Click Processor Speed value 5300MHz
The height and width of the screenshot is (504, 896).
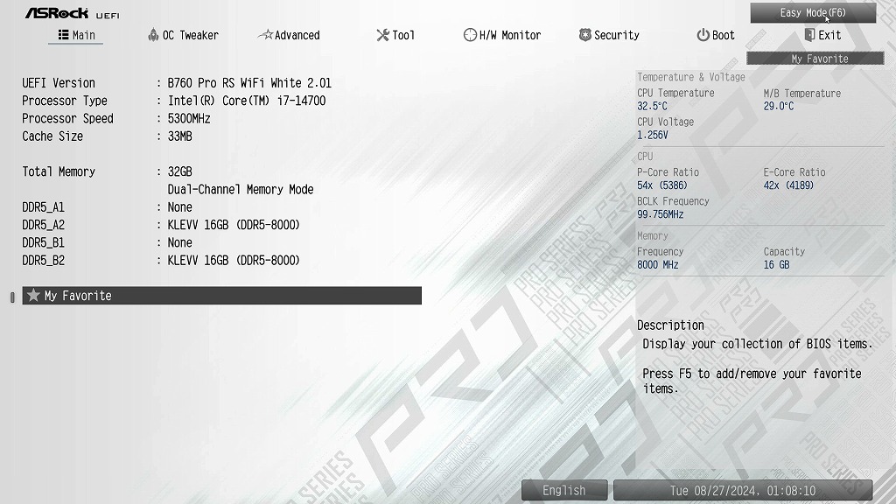tap(189, 118)
